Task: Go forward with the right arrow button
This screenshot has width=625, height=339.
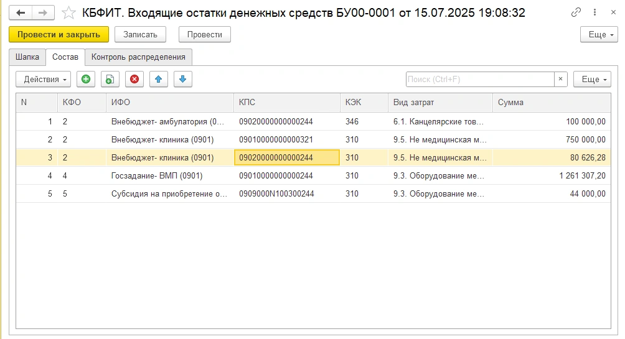Action: [x=43, y=13]
